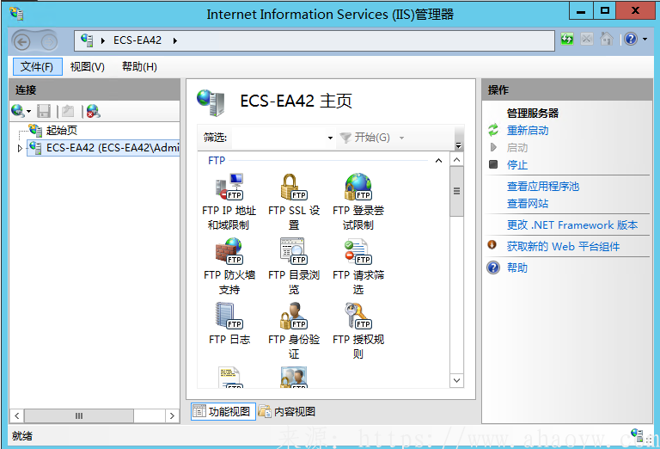The image size is (660, 449).
Task: Click 重新启动 to restart the server
Action: (x=527, y=131)
